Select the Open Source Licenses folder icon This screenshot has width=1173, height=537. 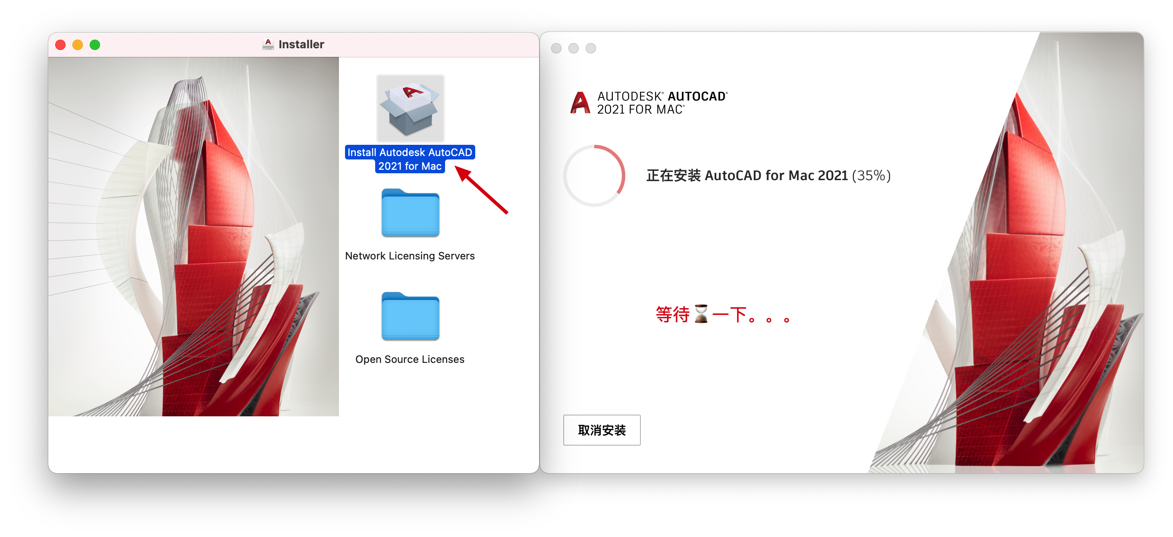pyautogui.click(x=410, y=316)
